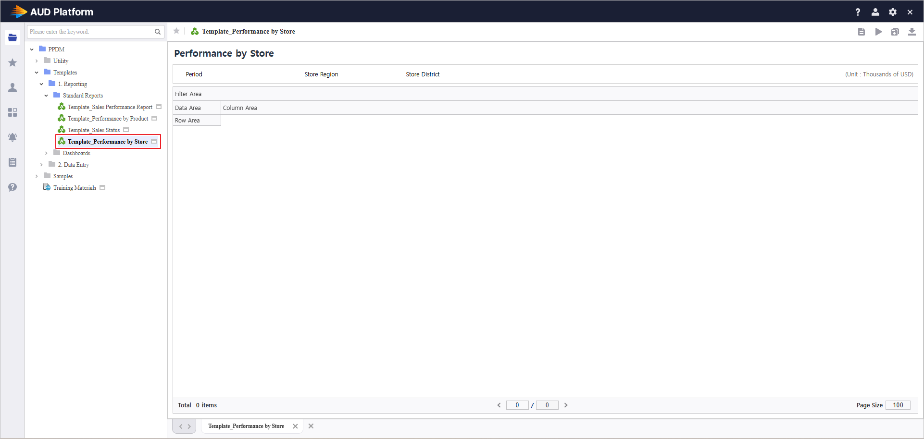Expand the Dashboards folder
The height and width of the screenshot is (439, 924).
pyautogui.click(x=46, y=153)
